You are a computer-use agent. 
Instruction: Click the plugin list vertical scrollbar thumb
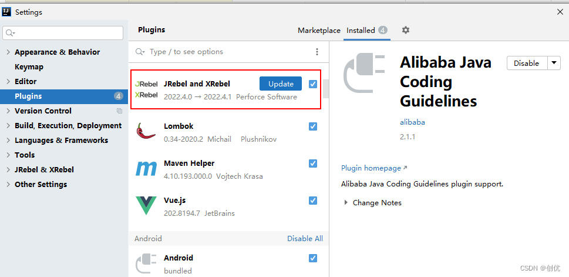click(326, 89)
